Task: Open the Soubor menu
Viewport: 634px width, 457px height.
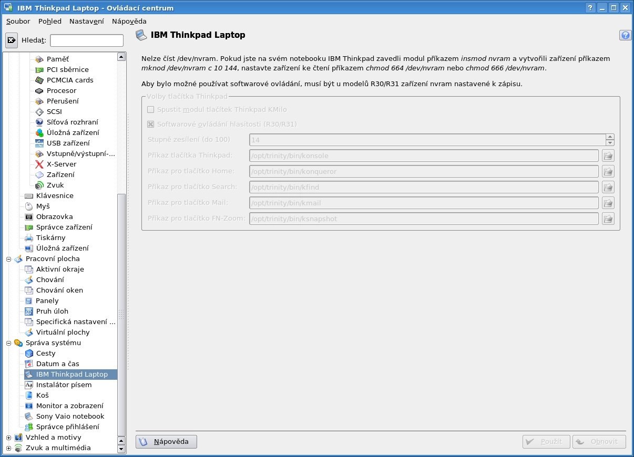Action: tap(18, 22)
